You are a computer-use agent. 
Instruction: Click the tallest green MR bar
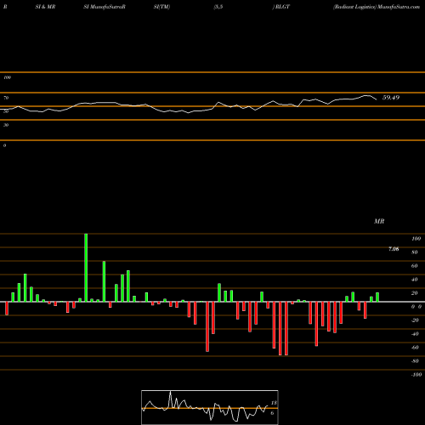point(86,268)
